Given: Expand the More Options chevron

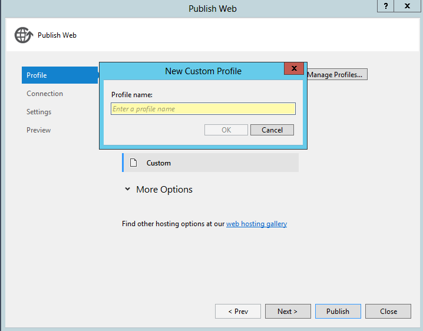Looking at the screenshot, I should point(128,190).
